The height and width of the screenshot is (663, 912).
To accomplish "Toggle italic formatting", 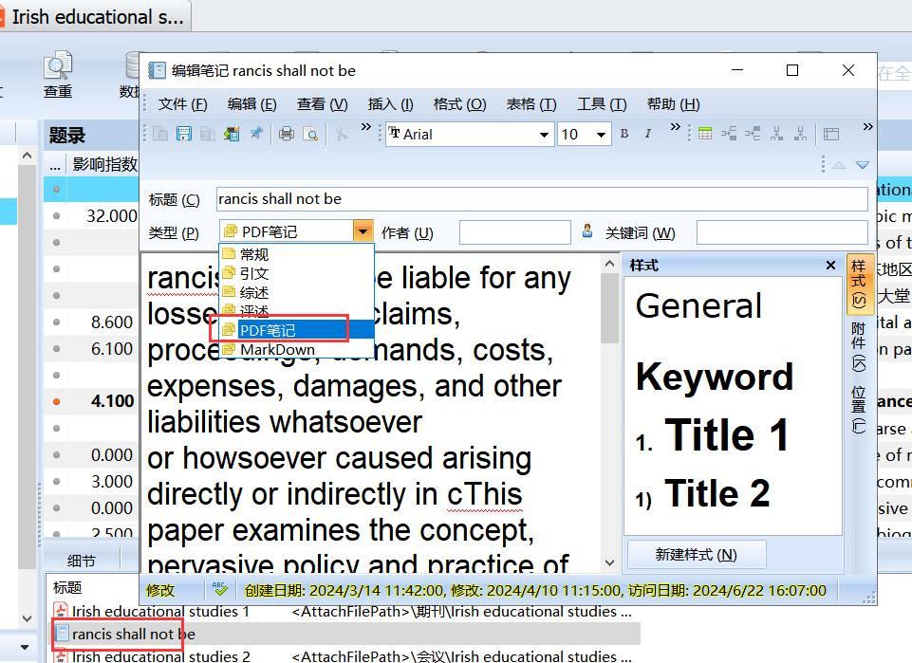I will 647,134.
